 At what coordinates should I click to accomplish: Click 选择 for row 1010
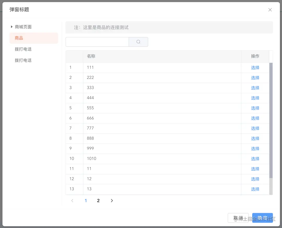[x=255, y=159]
